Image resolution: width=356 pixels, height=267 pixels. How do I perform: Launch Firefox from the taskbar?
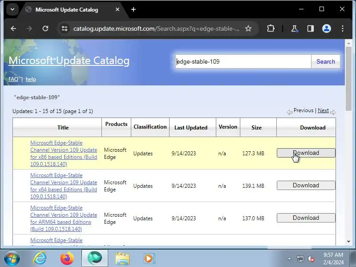[67, 259]
